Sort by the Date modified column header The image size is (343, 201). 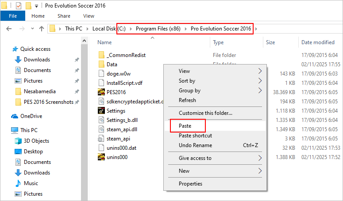(x=318, y=42)
